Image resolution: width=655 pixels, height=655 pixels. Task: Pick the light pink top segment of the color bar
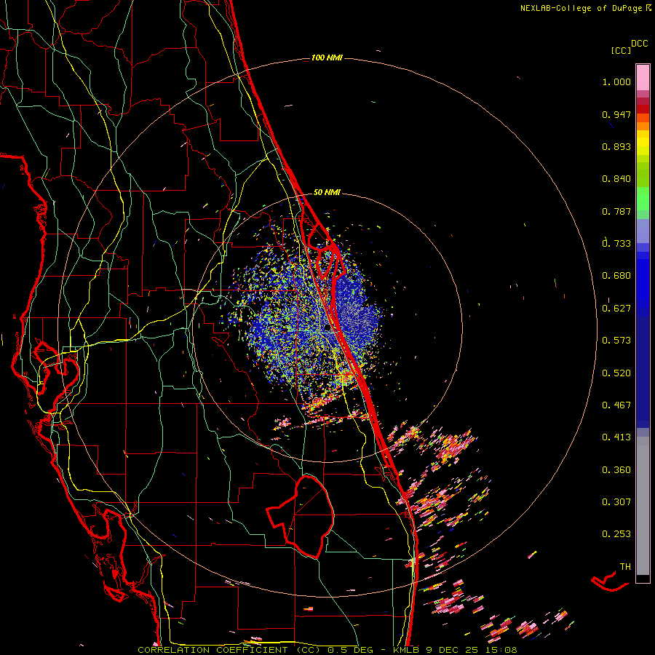643,78
